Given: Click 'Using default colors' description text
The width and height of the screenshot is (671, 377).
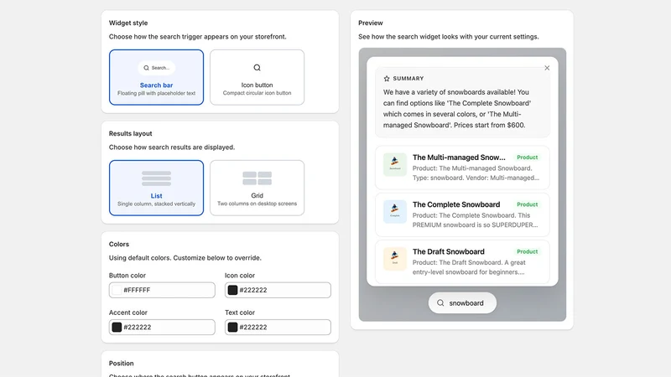Looking at the screenshot, I should 185,258.
